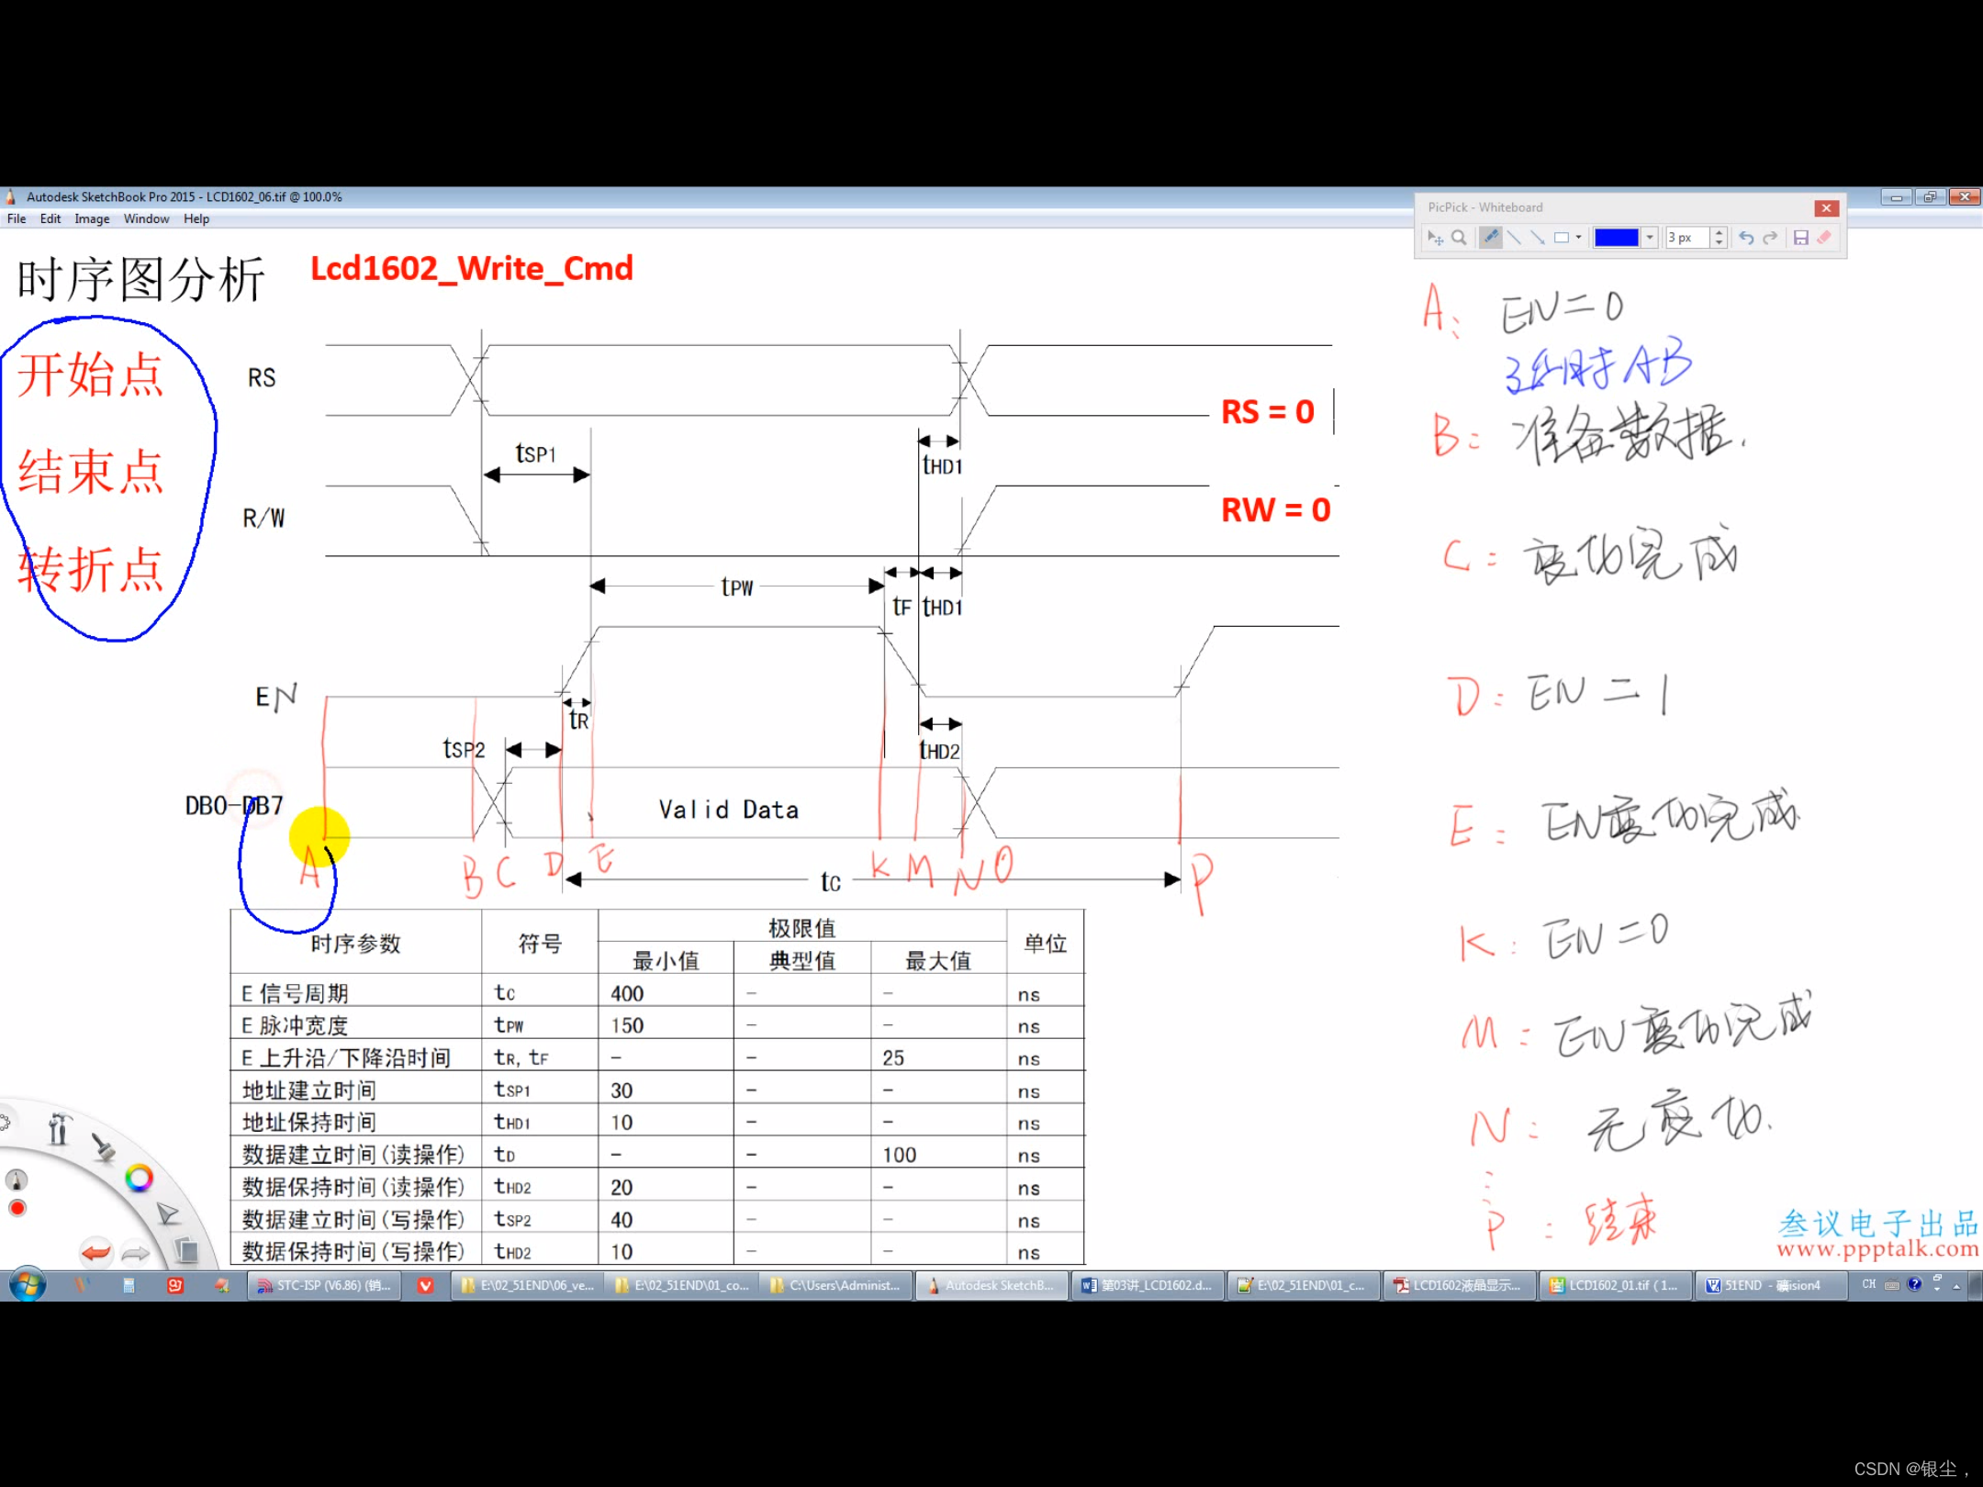Select the straight line tool in PicPick

[1515, 238]
